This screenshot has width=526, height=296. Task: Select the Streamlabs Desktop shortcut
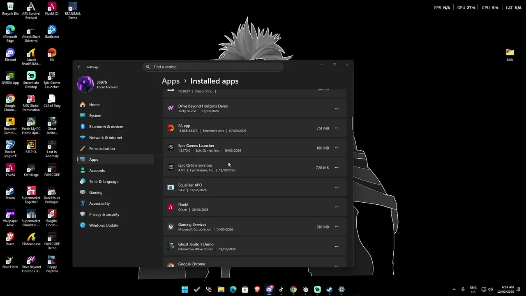coord(31,80)
